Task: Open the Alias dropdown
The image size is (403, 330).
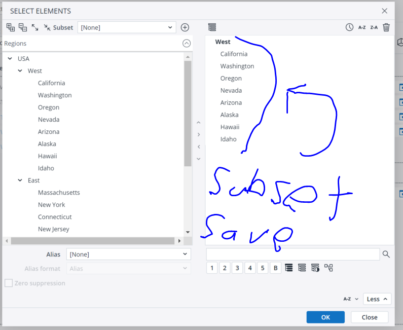Action: click(x=128, y=254)
